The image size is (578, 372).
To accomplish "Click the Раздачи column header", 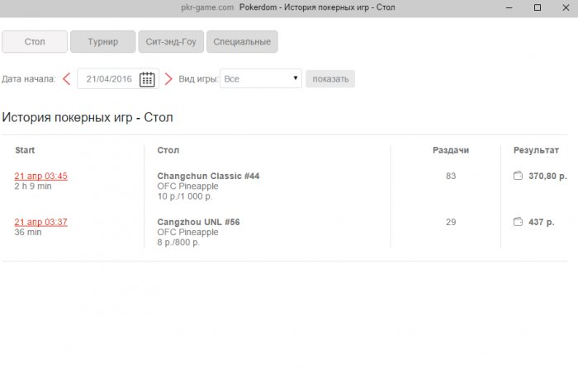I will coord(451,150).
